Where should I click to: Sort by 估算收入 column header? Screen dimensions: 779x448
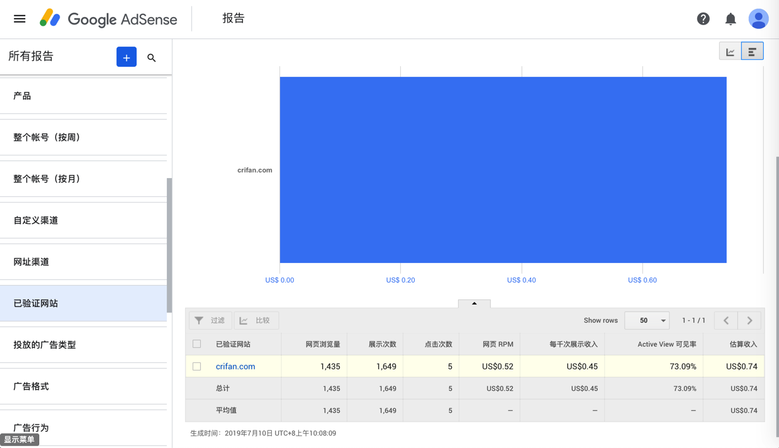point(743,344)
